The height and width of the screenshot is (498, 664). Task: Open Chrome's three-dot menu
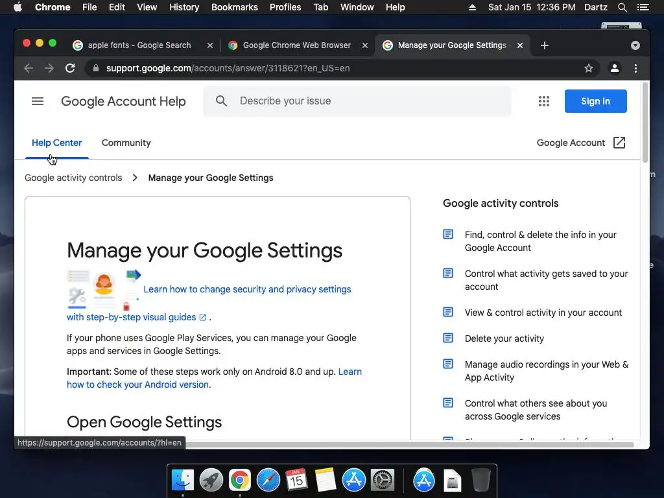tap(635, 68)
